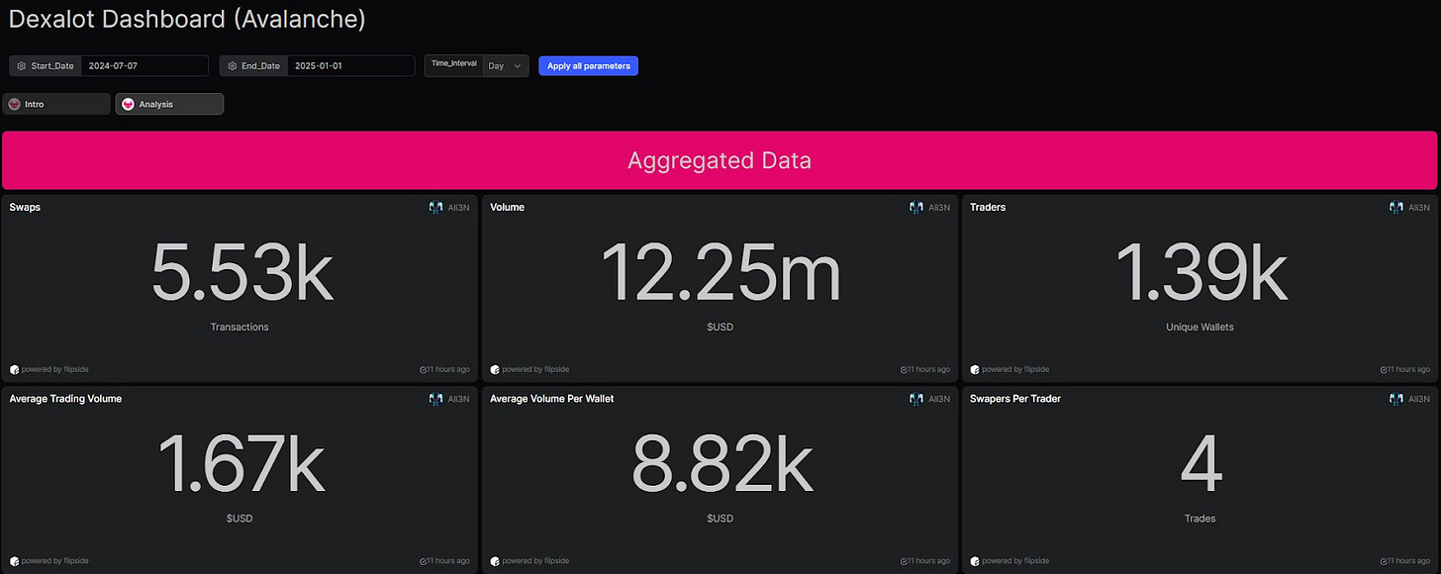The width and height of the screenshot is (1441, 574).
Task: Click flipside logo on Swaps card
Action: coord(14,369)
